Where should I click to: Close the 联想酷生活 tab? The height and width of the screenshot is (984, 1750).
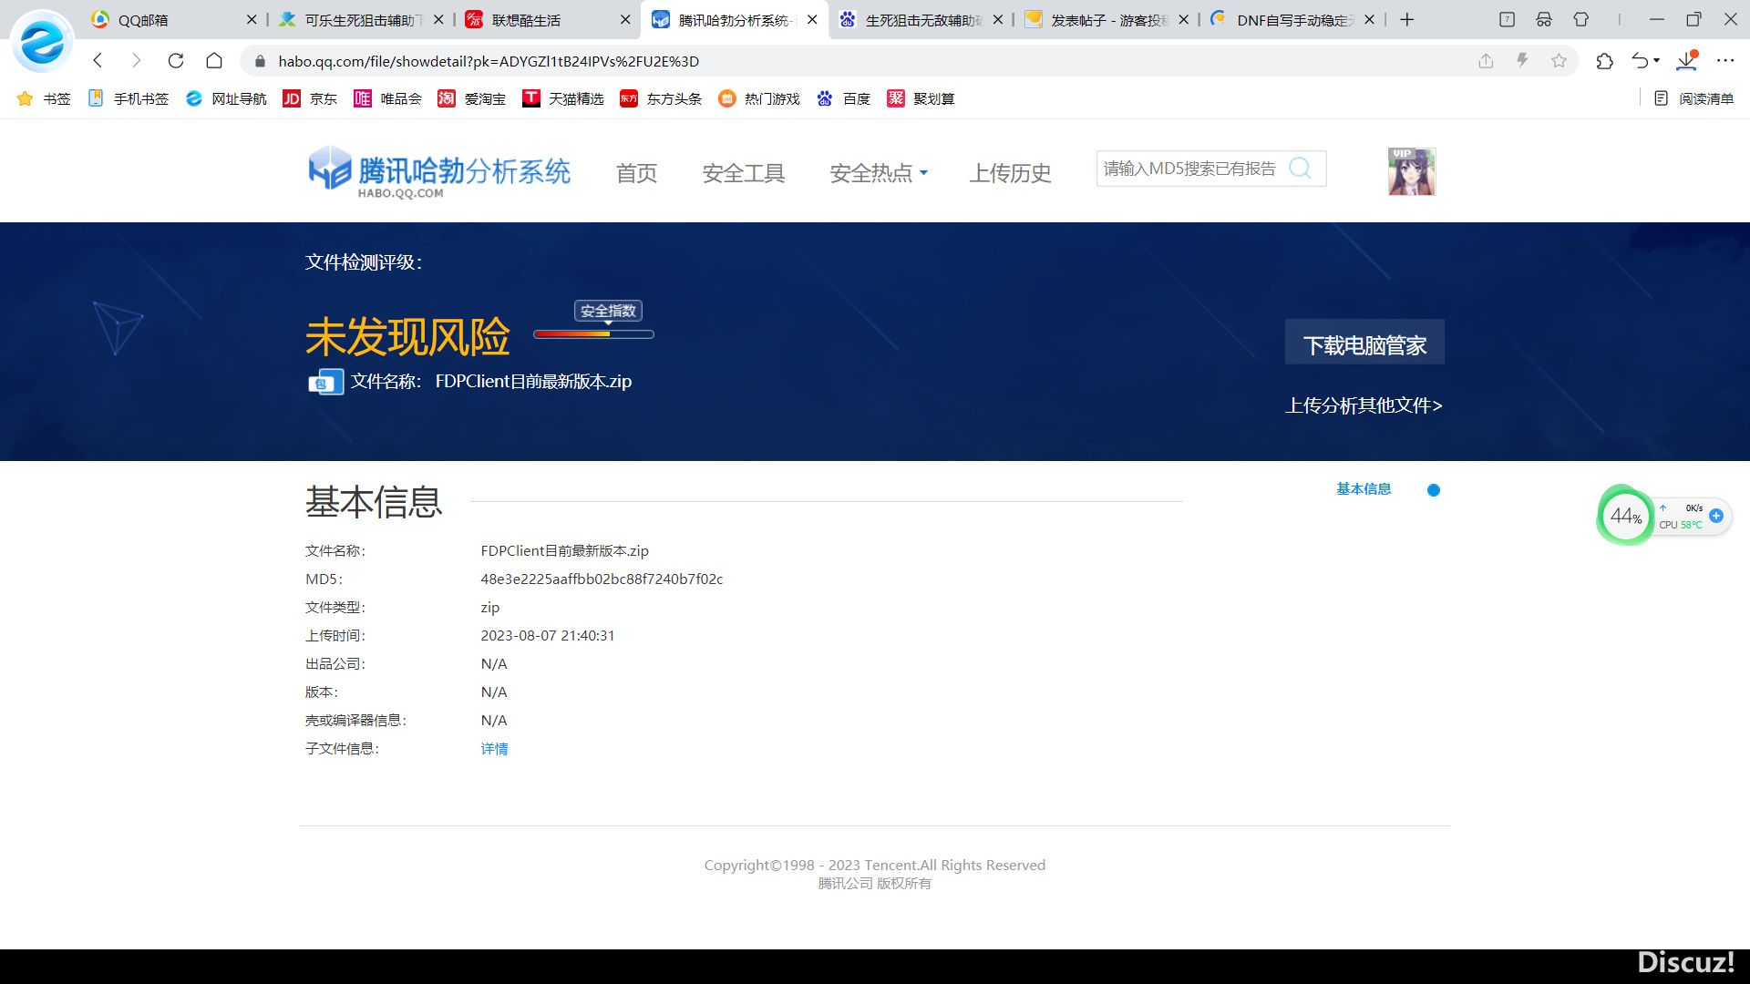pos(625,19)
